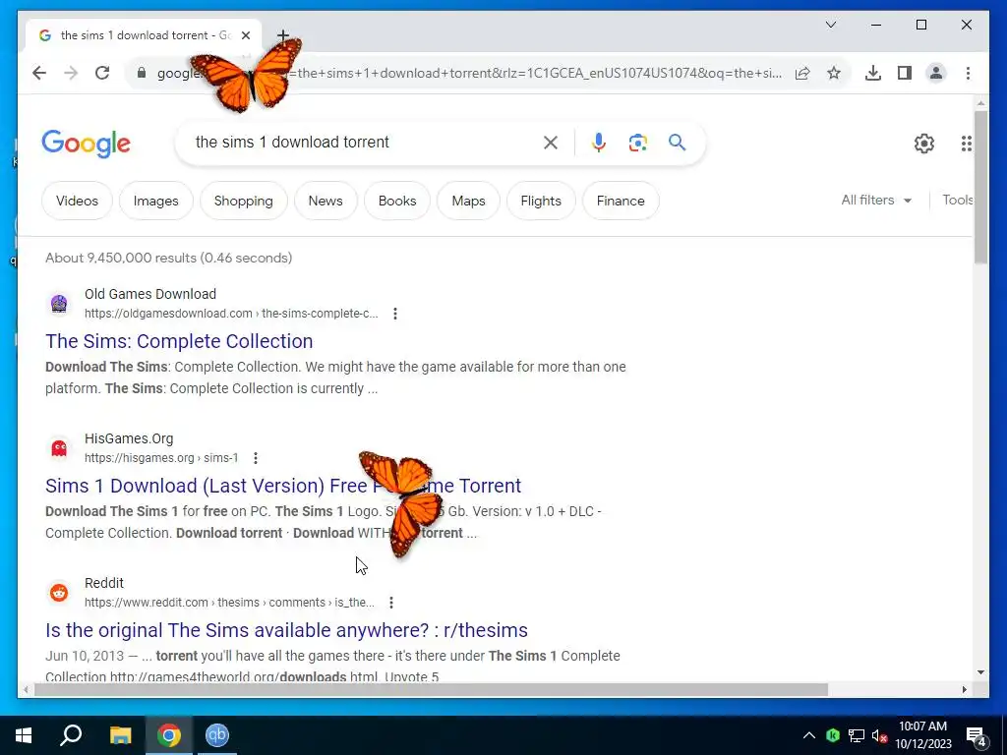Open a new tab with plus button
1007x755 pixels.
282,35
